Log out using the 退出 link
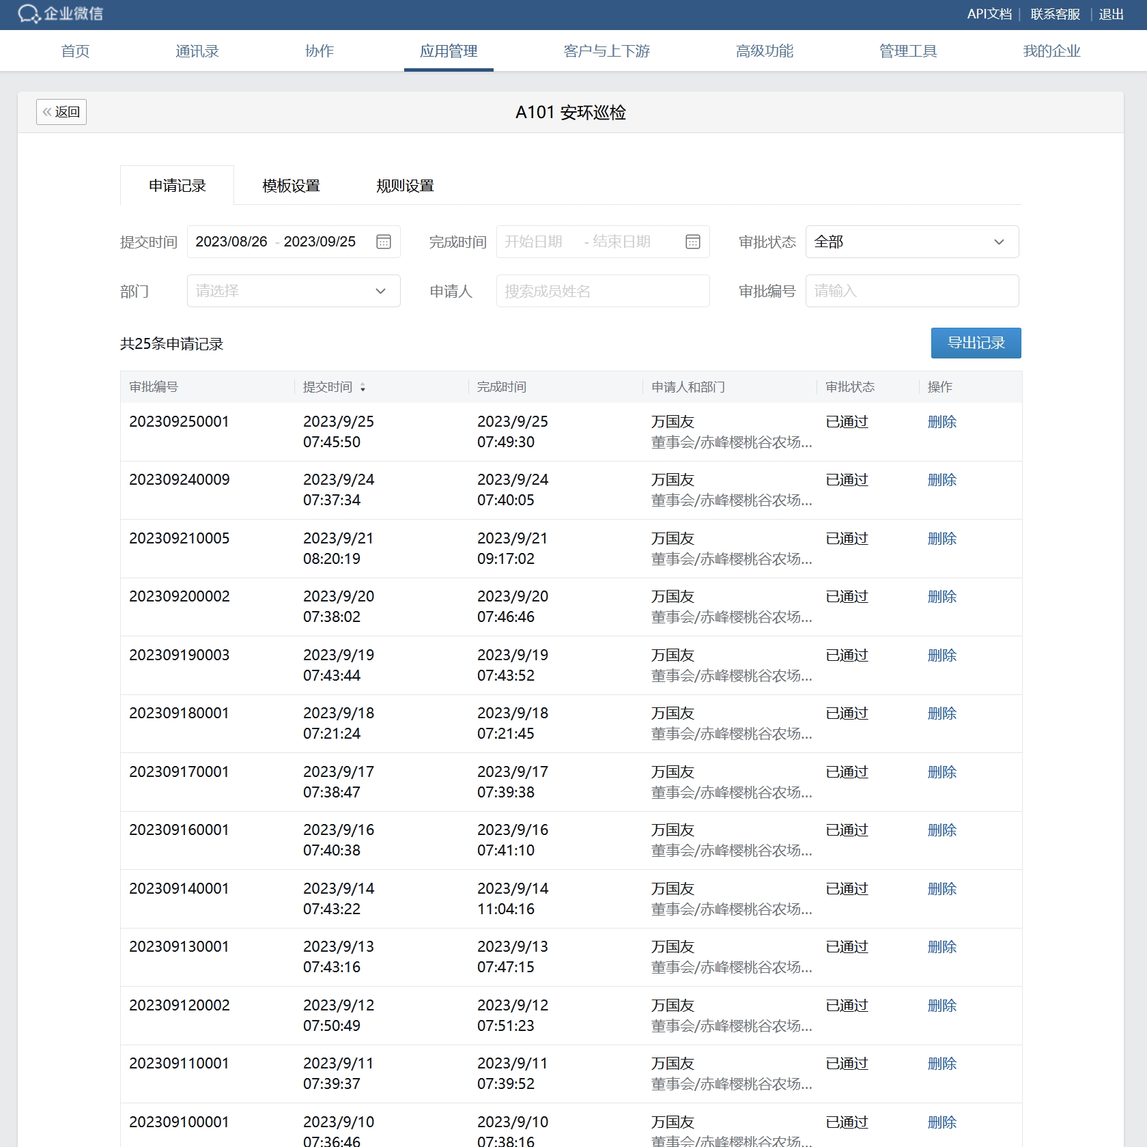 [x=1111, y=14]
